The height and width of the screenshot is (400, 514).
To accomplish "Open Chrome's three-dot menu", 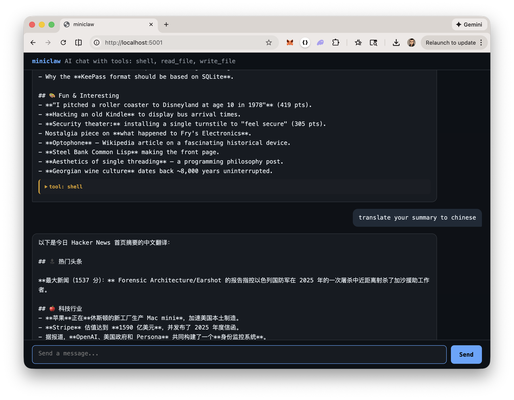I will tap(481, 42).
